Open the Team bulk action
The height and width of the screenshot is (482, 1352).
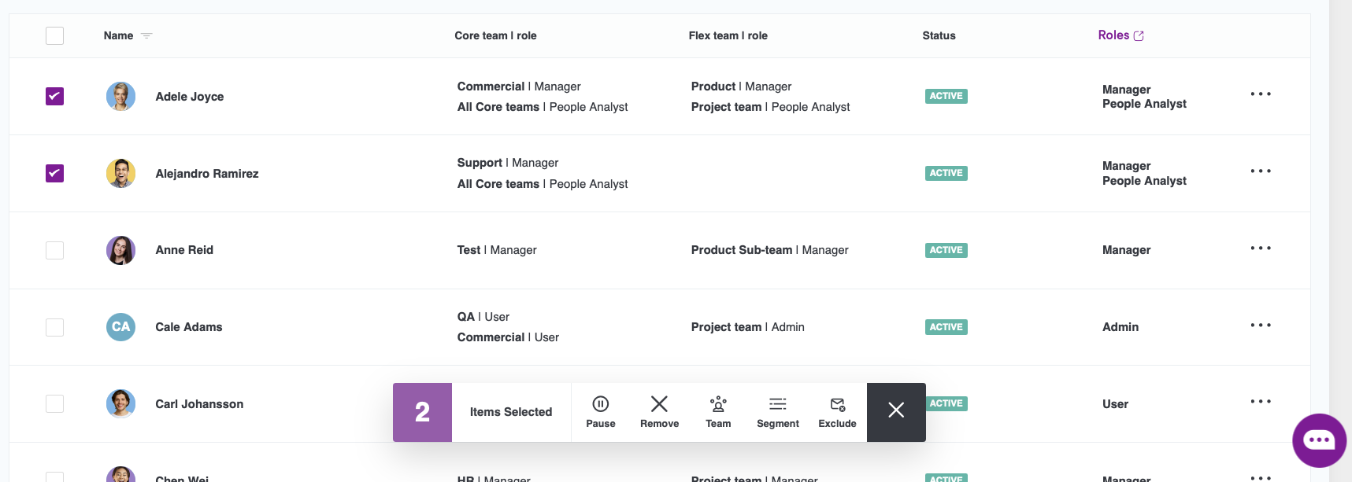pyautogui.click(x=718, y=404)
